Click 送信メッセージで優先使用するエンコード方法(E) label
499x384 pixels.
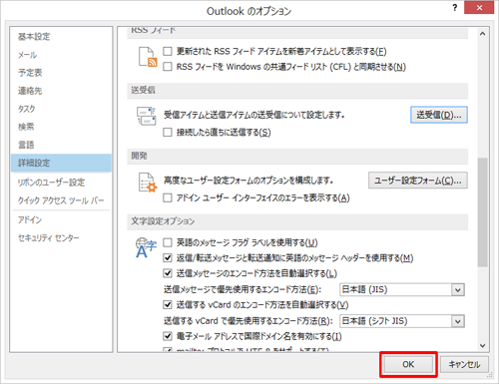(x=243, y=289)
